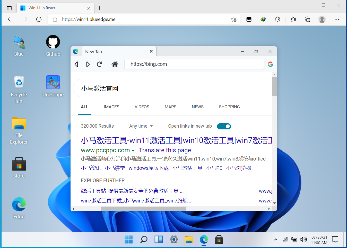Open the win7激活工具下载 explore further link

click(137, 201)
